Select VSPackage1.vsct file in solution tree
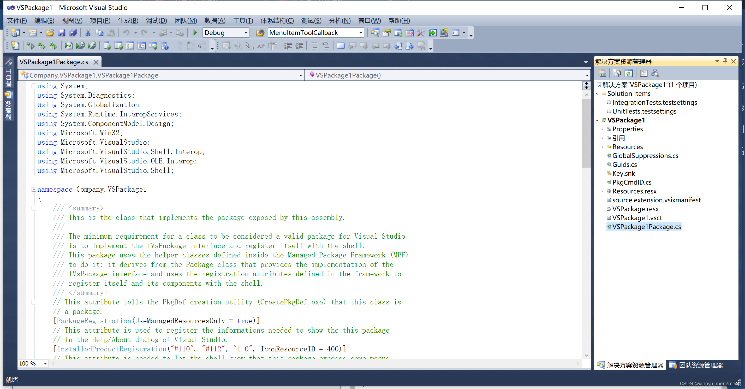Screen dimensions: 745x389 tap(637, 218)
